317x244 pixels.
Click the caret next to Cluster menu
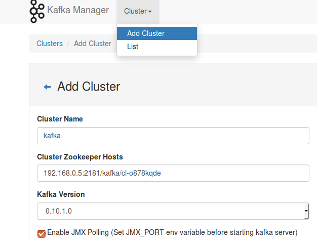[150, 12]
